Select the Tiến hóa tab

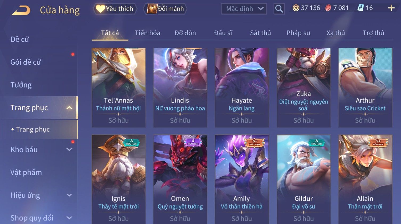(x=148, y=33)
